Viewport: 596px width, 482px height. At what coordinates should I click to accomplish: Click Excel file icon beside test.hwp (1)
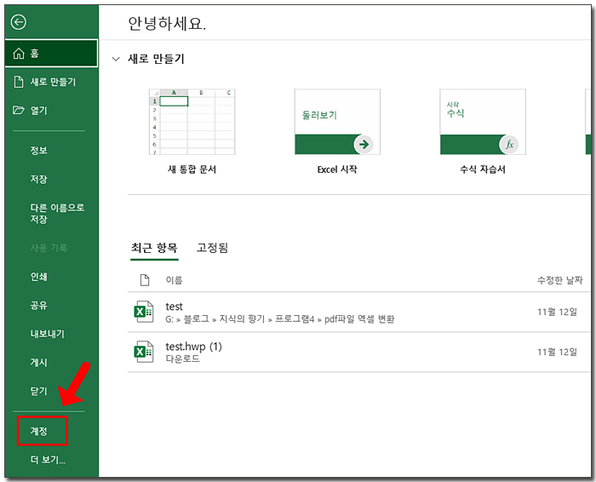[x=144, y=352]
